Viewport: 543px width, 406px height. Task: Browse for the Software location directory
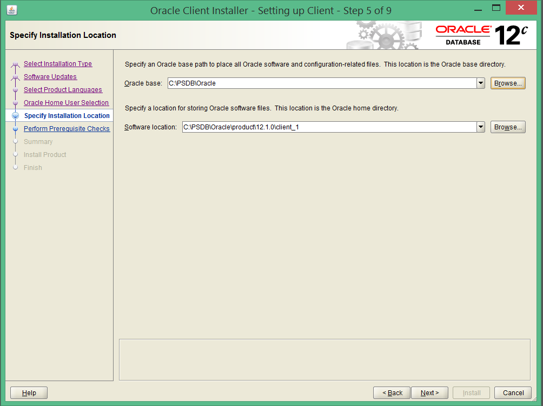tap(508, 127)
